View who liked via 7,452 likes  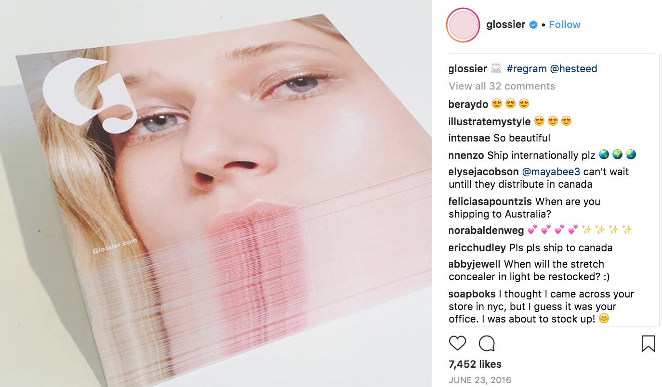point(475,364)
